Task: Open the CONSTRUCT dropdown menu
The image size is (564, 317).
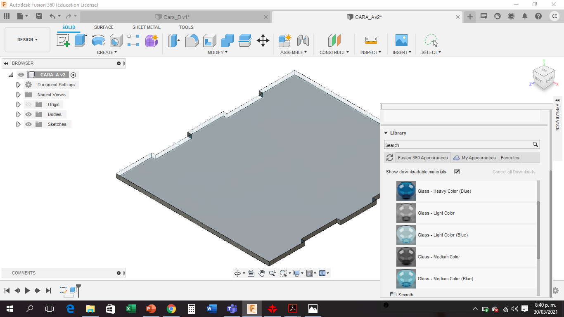Action: 334,52
